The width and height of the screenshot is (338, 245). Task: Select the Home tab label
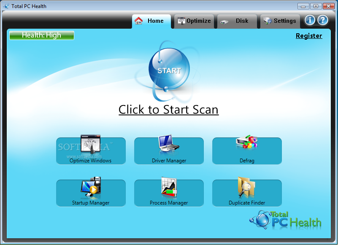pos(155,21)
